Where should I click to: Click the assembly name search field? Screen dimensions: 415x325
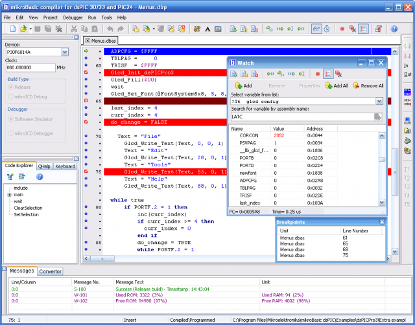point(303,117)
